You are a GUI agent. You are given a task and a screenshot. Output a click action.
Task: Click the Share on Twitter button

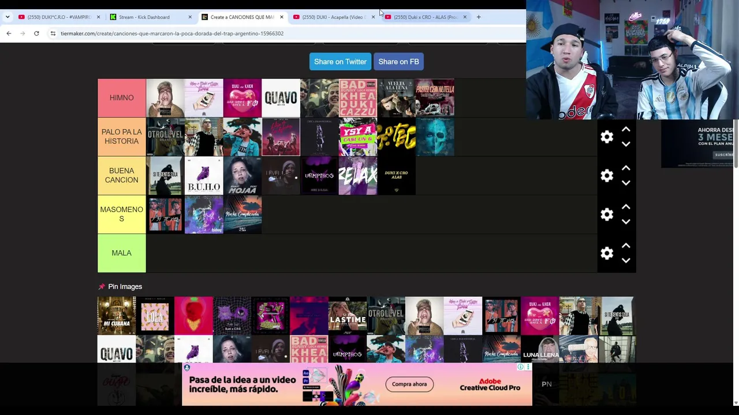[x=340, y=62]
